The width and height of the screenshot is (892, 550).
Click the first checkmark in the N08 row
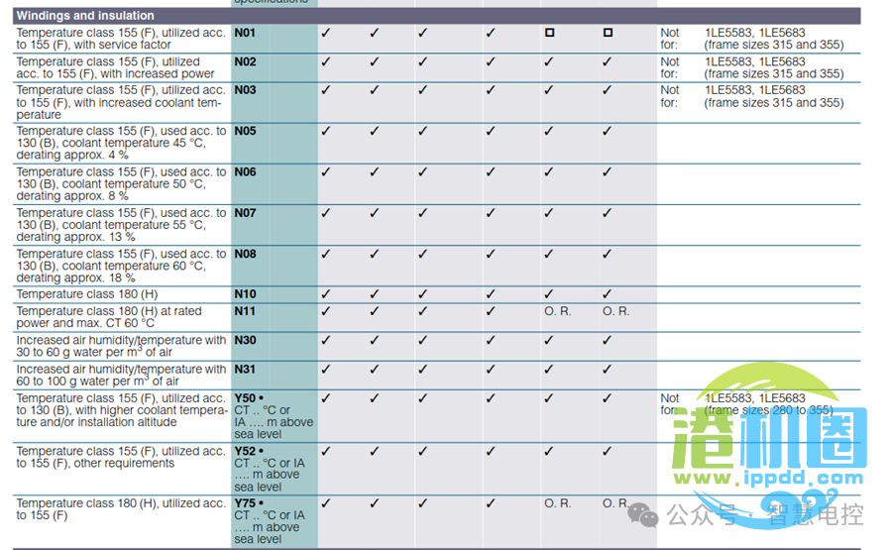(x=325, y=255)
